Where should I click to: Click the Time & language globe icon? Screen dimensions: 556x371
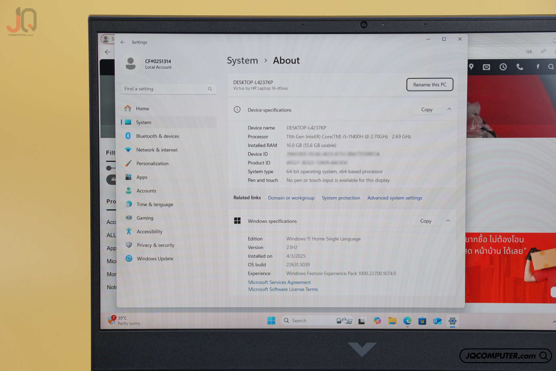(x=129, y=204)
